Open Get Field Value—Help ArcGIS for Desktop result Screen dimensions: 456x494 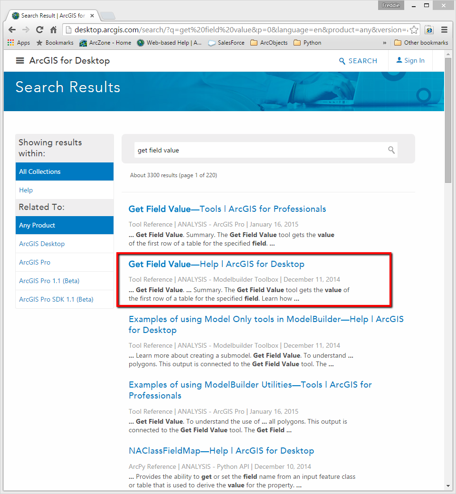(x=217, y=264)
